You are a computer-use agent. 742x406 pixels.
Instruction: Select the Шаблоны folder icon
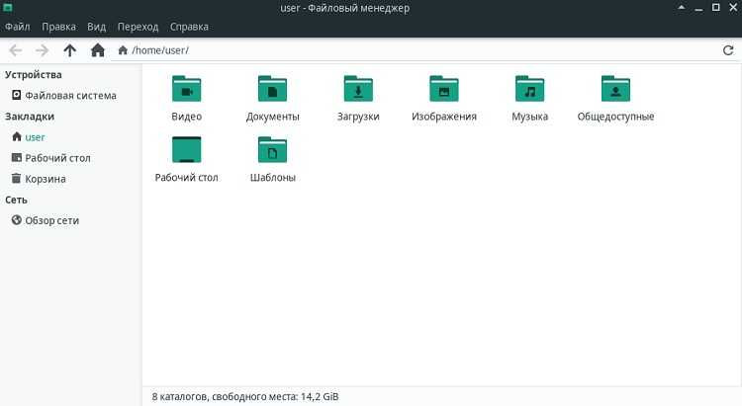click(x=273, y=149)
